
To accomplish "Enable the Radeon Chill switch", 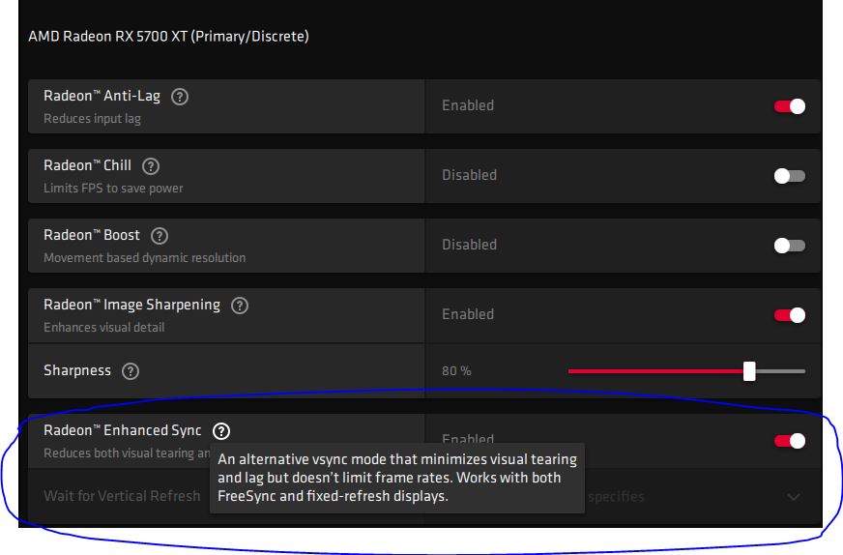I will pyautogui.click(x=789, y=176).
